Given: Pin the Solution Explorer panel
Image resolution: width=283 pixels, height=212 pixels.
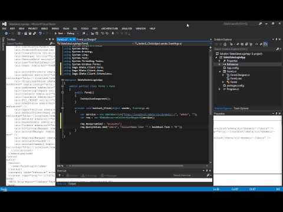Looking at the screenshot, I should point(277,39).
